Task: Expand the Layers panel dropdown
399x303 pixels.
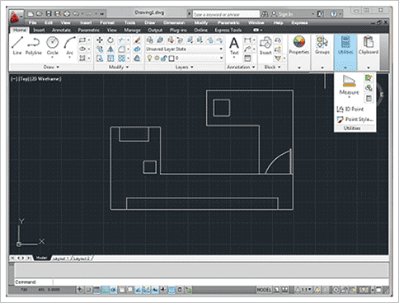Action: coord(184,67)
